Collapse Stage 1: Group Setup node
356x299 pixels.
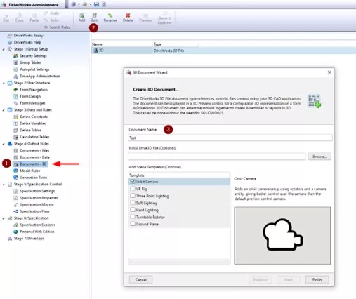click(x=4, y=49)
